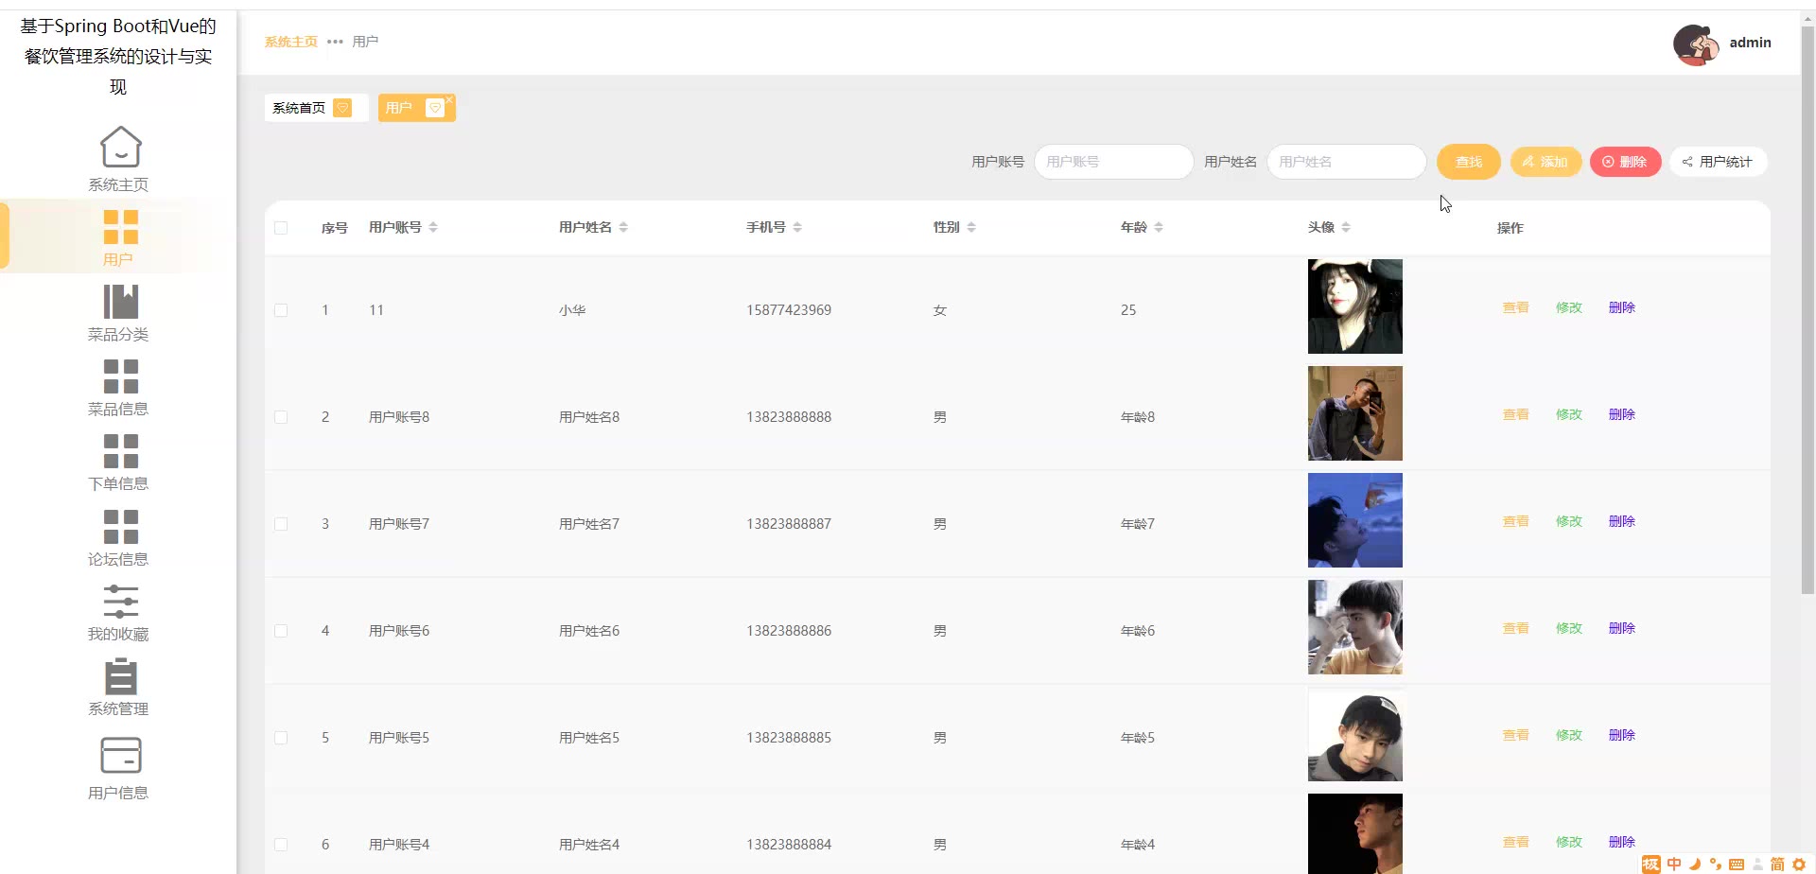Focus the 用户姓名 search input field
1816x874 pixels.
(x=1346, y=162)
